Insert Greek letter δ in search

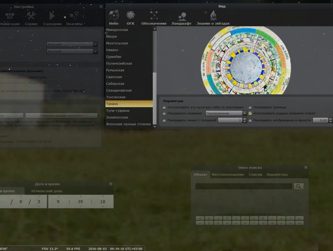tap(227, 218)
